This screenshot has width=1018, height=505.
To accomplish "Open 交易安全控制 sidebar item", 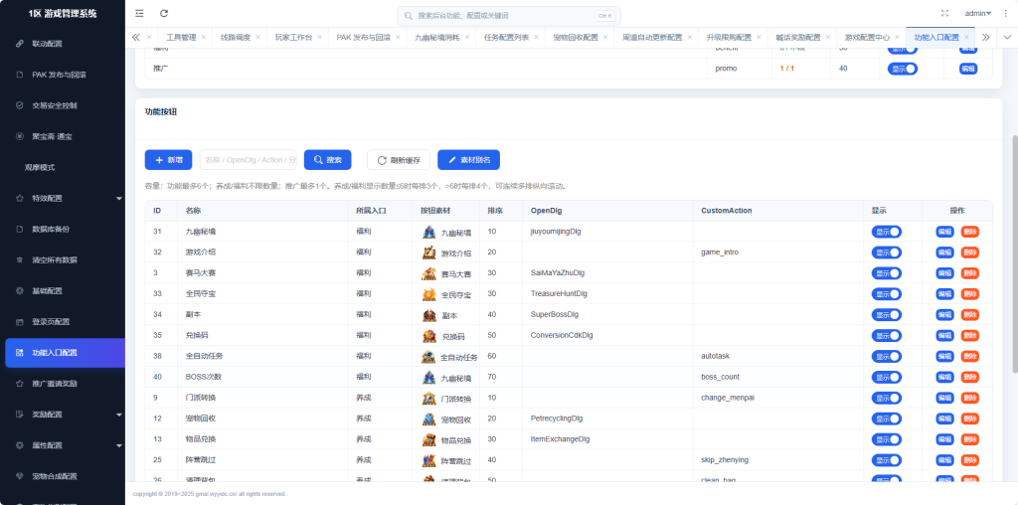I will click(x=63, y=105).
